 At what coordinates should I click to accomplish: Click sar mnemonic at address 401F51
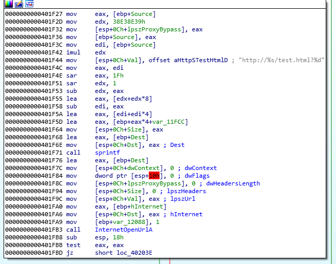pos(72,83)
